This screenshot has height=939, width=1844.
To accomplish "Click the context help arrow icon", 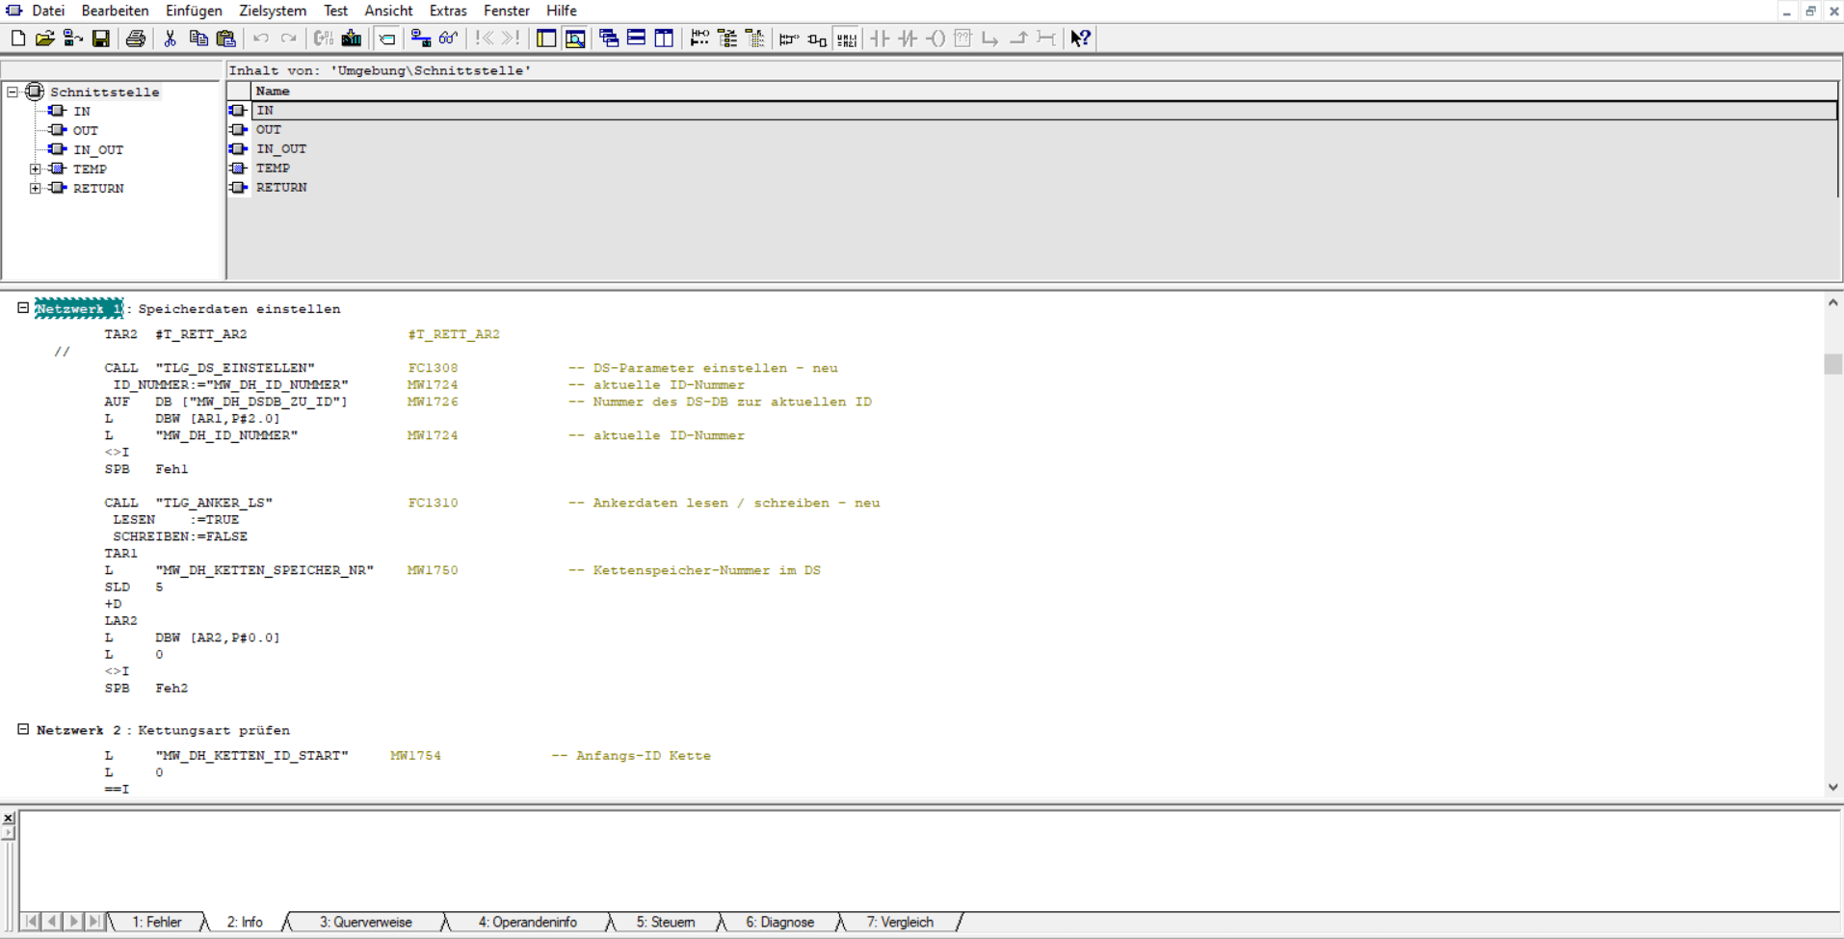I will [1080, 39].
